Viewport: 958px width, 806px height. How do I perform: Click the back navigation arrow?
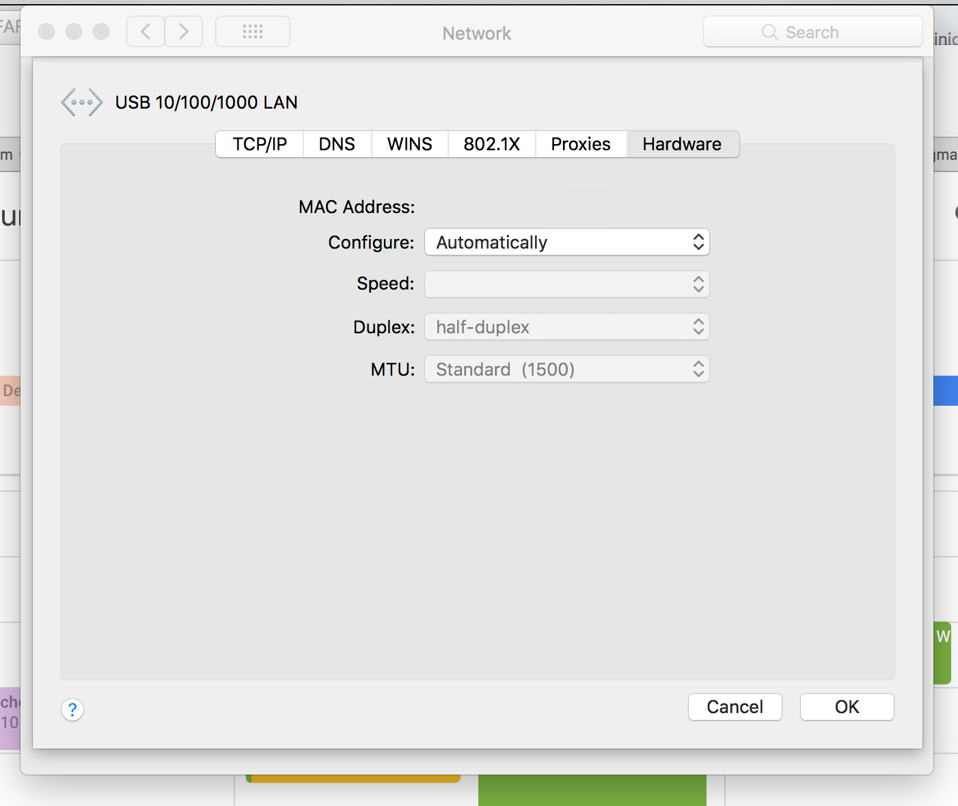pos(145,31)
